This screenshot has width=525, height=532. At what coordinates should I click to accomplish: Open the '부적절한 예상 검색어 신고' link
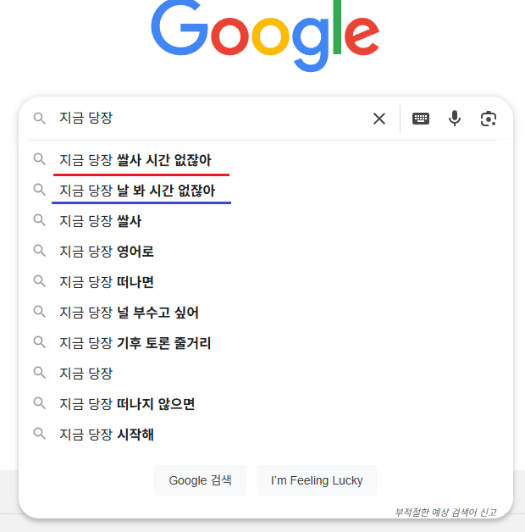[x=445, y=512]
